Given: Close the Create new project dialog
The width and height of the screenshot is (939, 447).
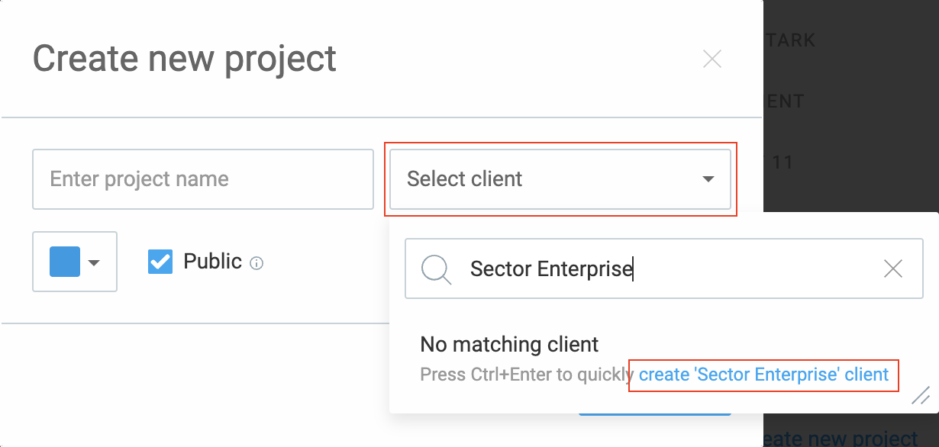Looking at the screenshot, I should [712, 59].
